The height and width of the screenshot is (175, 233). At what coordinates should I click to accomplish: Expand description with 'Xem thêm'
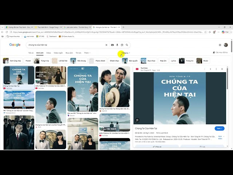tap(221, 137)
